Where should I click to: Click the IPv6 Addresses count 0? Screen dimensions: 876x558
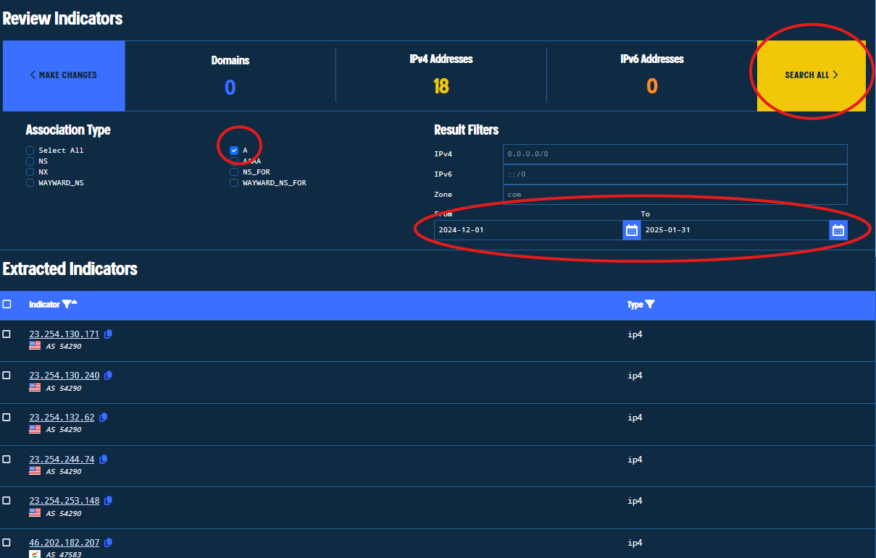coord(652,87)
